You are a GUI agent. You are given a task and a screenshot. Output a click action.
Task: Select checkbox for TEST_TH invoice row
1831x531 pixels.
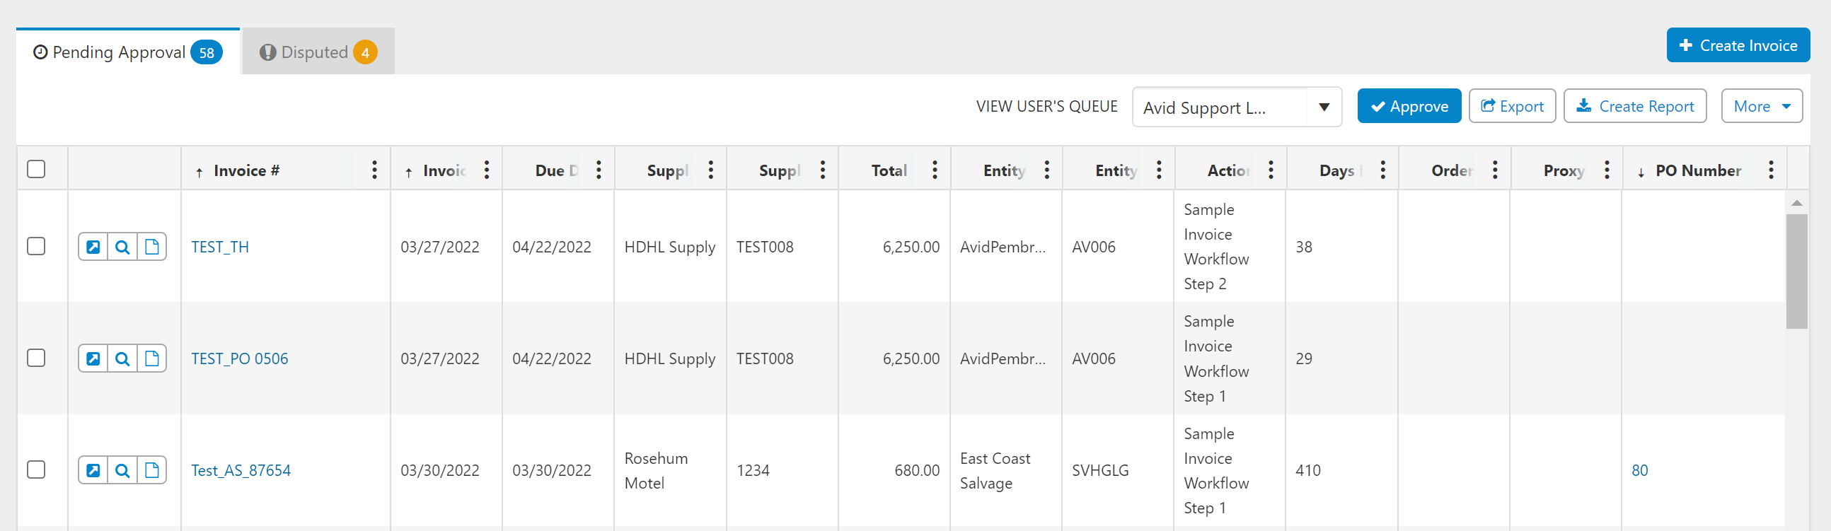click(36, 246)
